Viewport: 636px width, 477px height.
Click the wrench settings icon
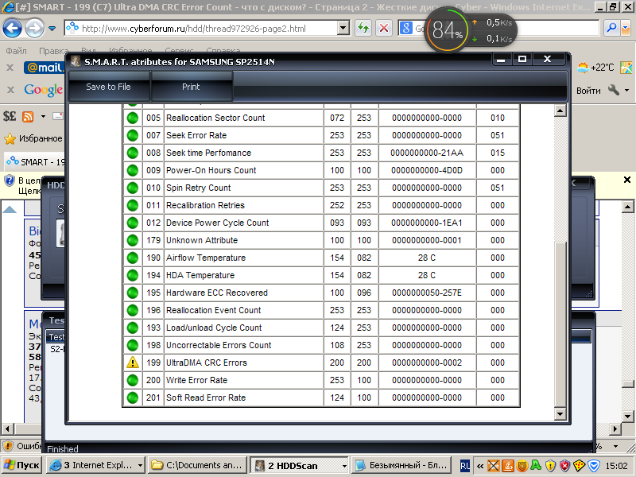[614, 91]
